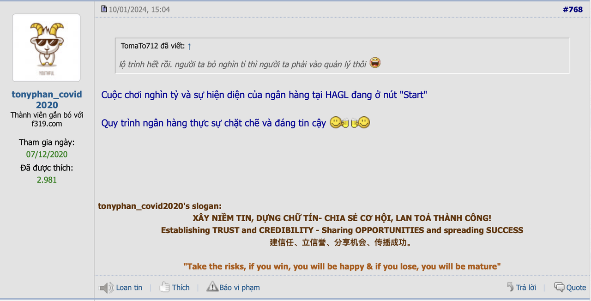Click the thumbs-up icon next to Thích
Screen dimensions: 591x301
[x=164, y=287]
